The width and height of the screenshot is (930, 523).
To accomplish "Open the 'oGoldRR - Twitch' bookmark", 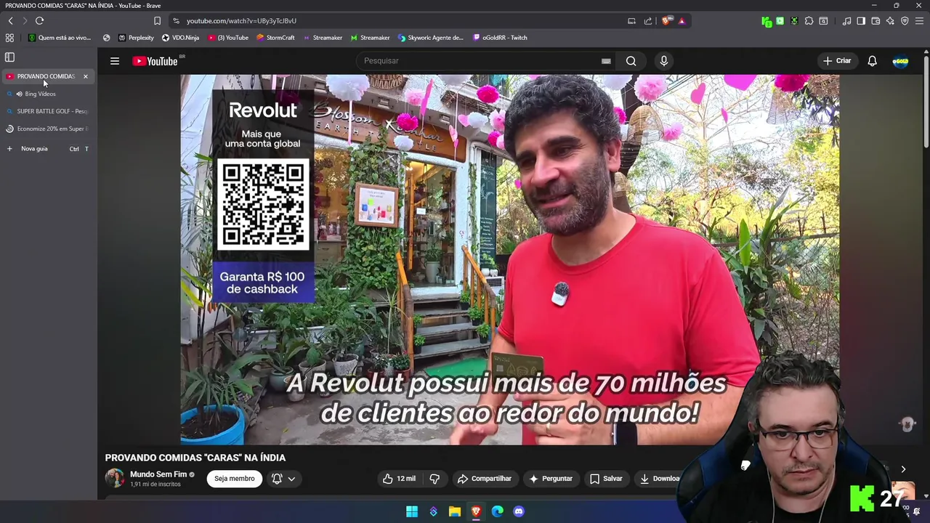I will (x=500, y=38).
